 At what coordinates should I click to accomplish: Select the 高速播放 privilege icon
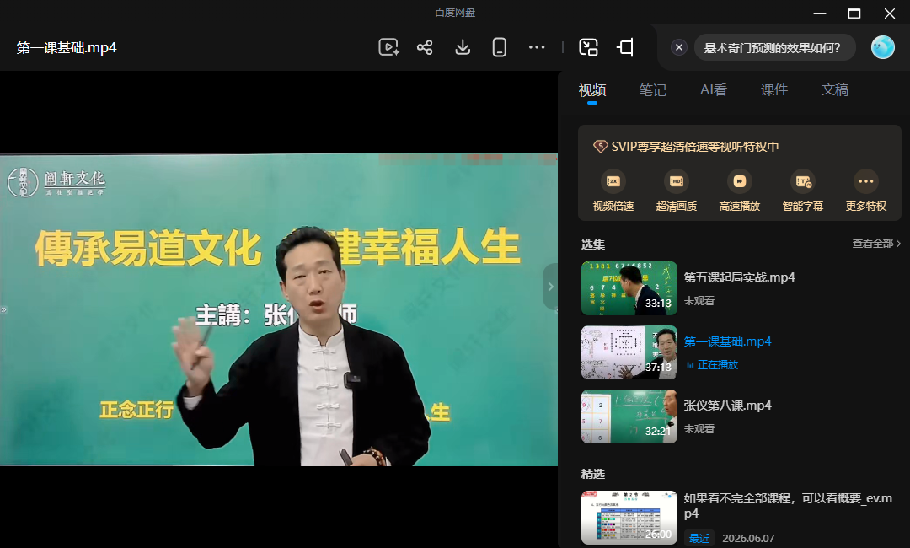coord(740,191)
